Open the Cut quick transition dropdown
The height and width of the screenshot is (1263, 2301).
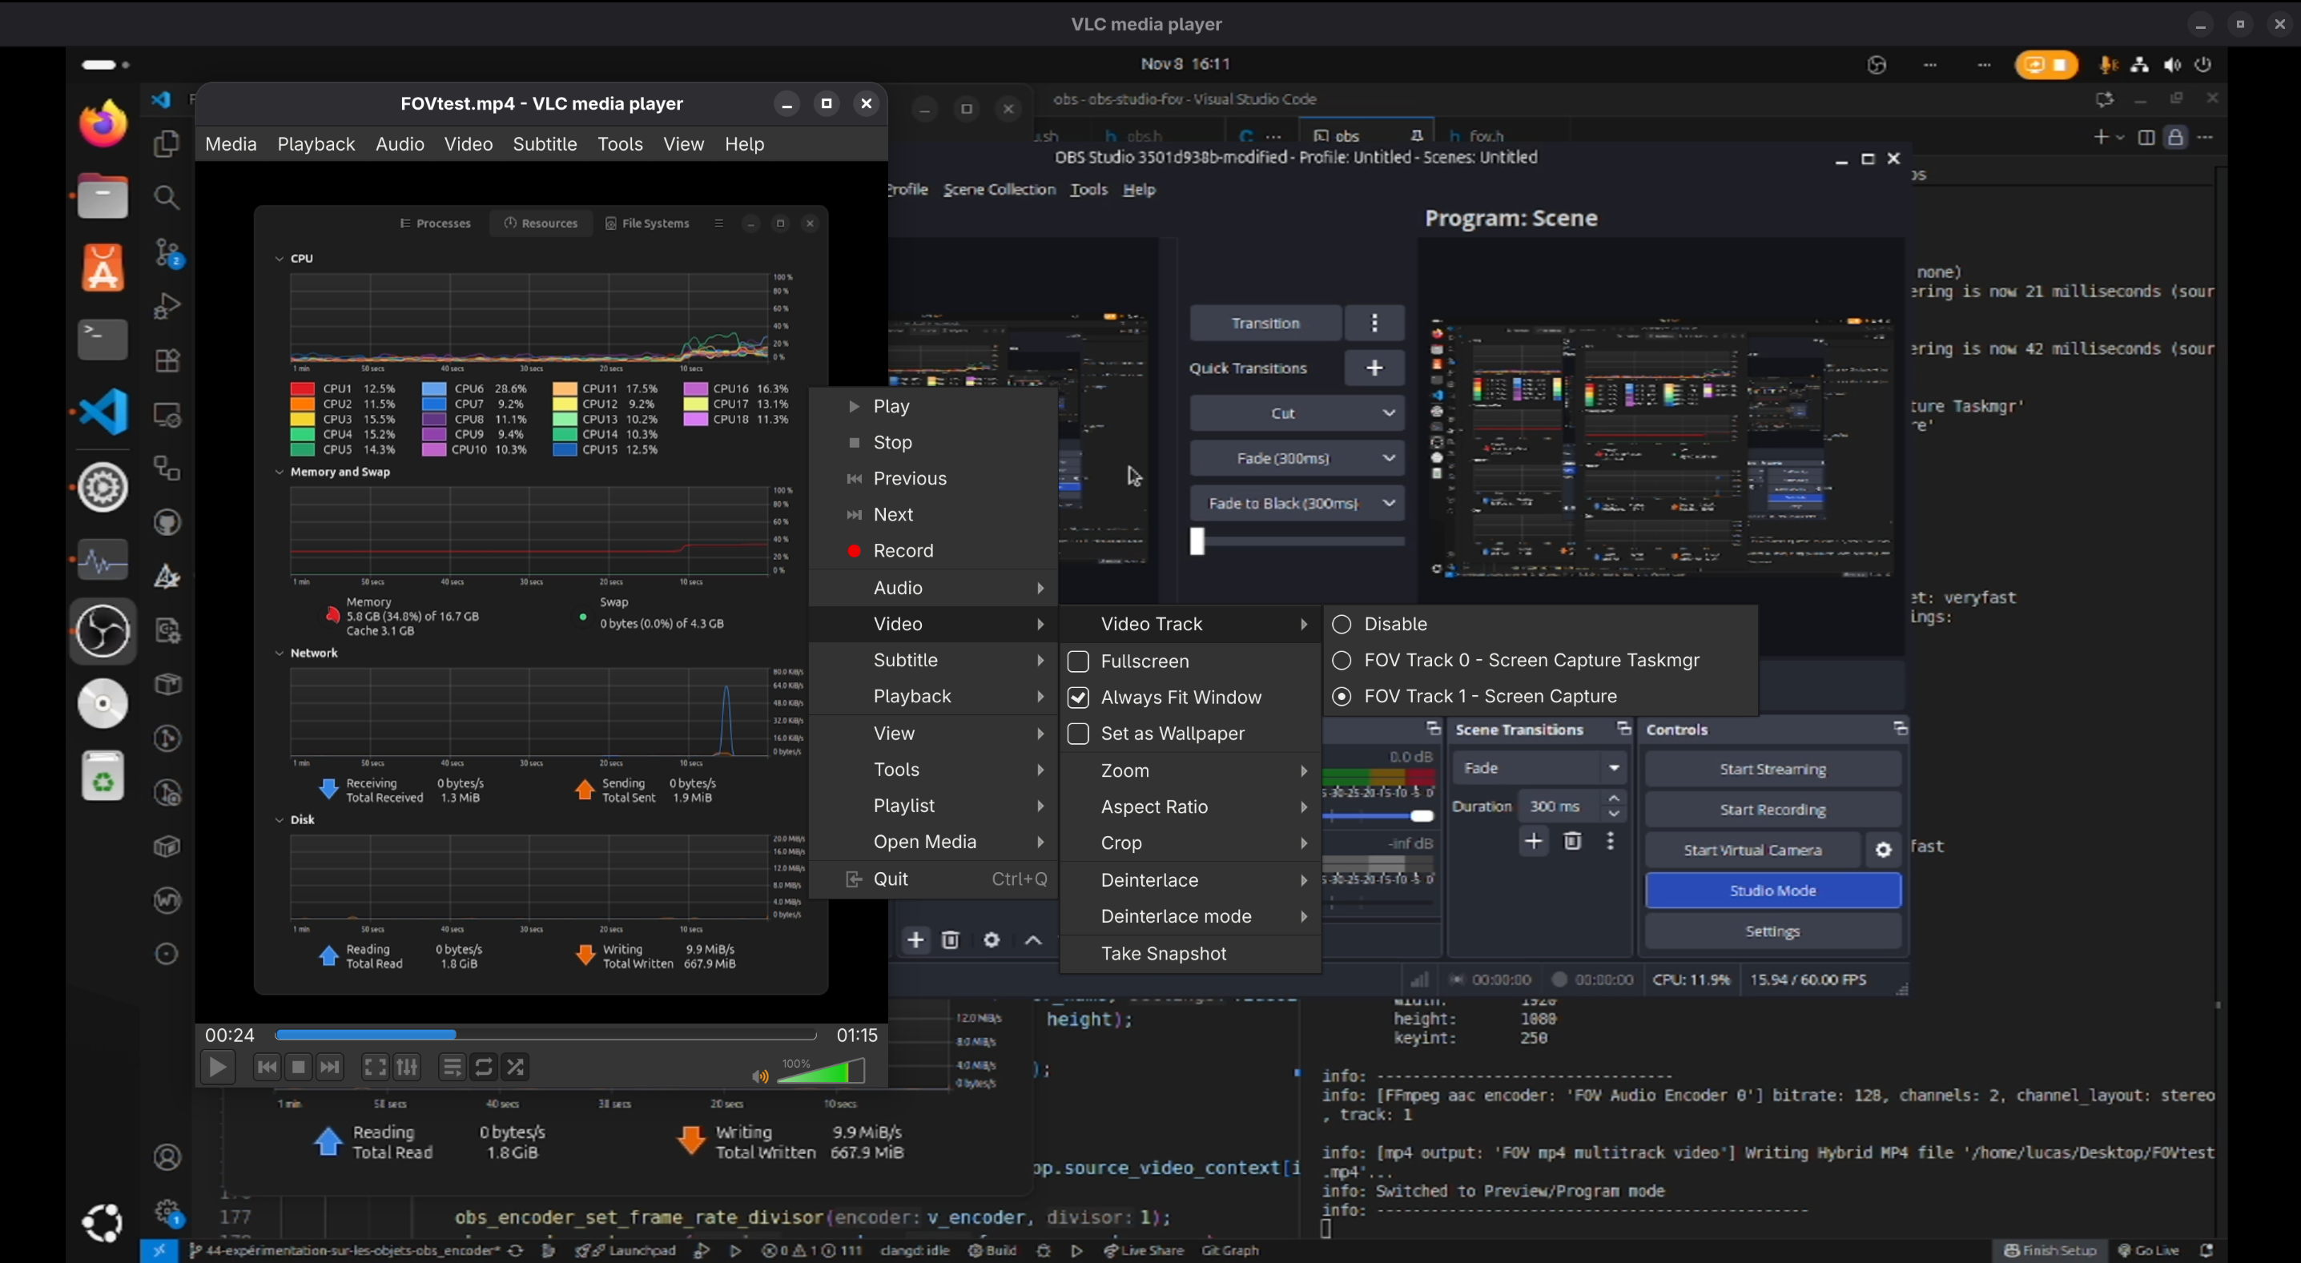(1296, 413)
